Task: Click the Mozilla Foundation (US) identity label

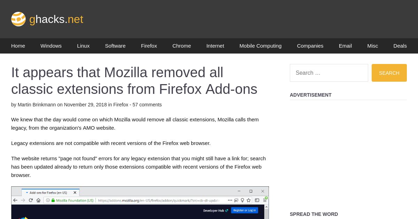Action: pos(75,201)
